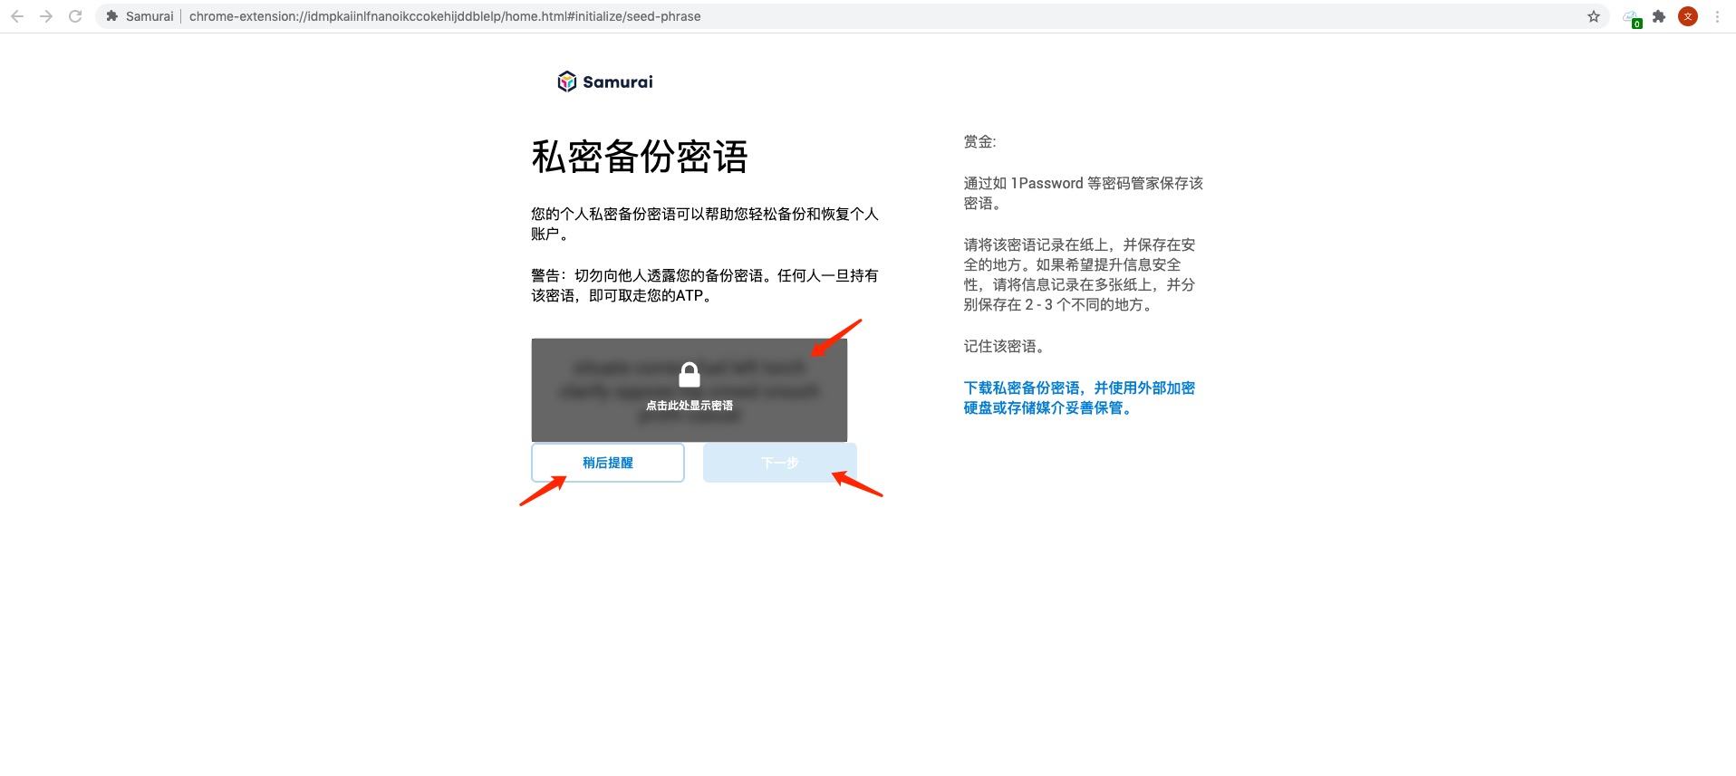Open the green cloud extension icon

pos(1632,17)
